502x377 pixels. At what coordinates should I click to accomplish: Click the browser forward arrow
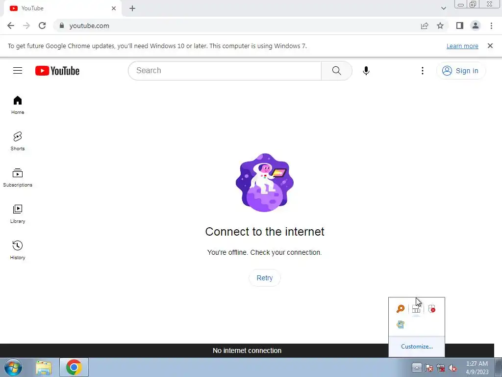click(26, 26)
